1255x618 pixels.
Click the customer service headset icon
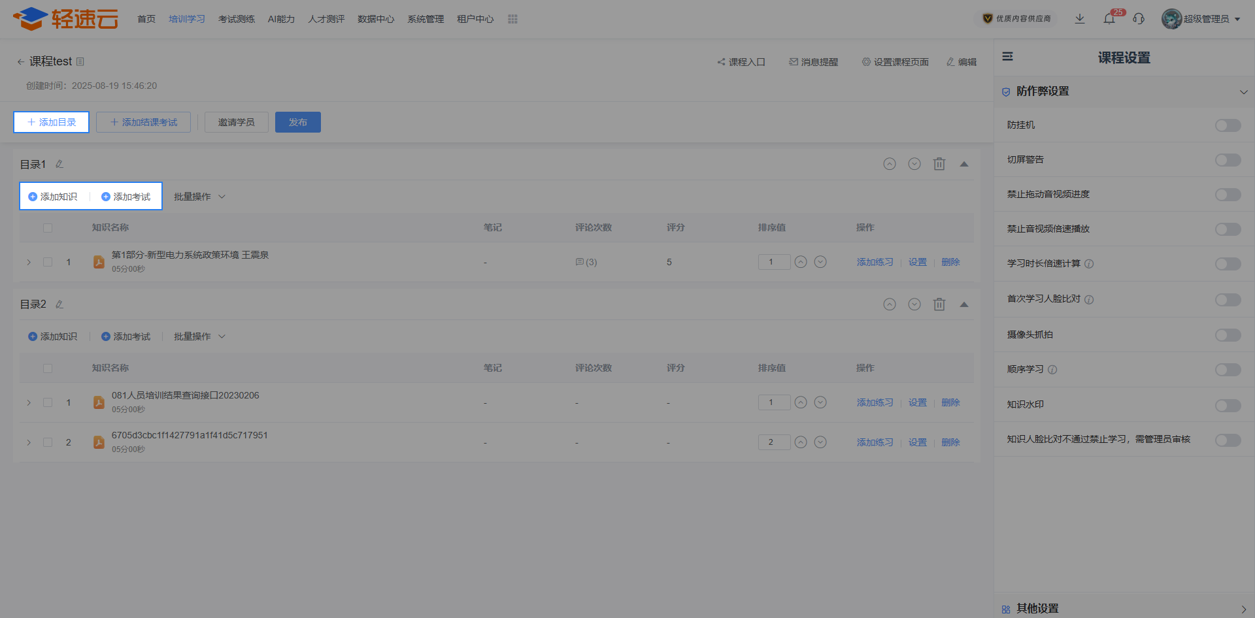[x=1139, y=19]
